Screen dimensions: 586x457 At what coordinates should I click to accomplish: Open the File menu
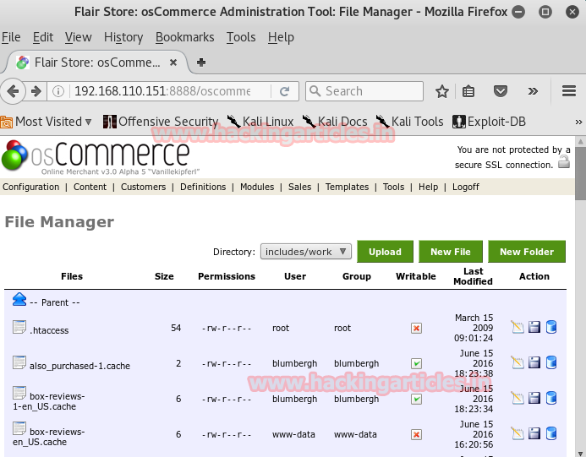11,37
